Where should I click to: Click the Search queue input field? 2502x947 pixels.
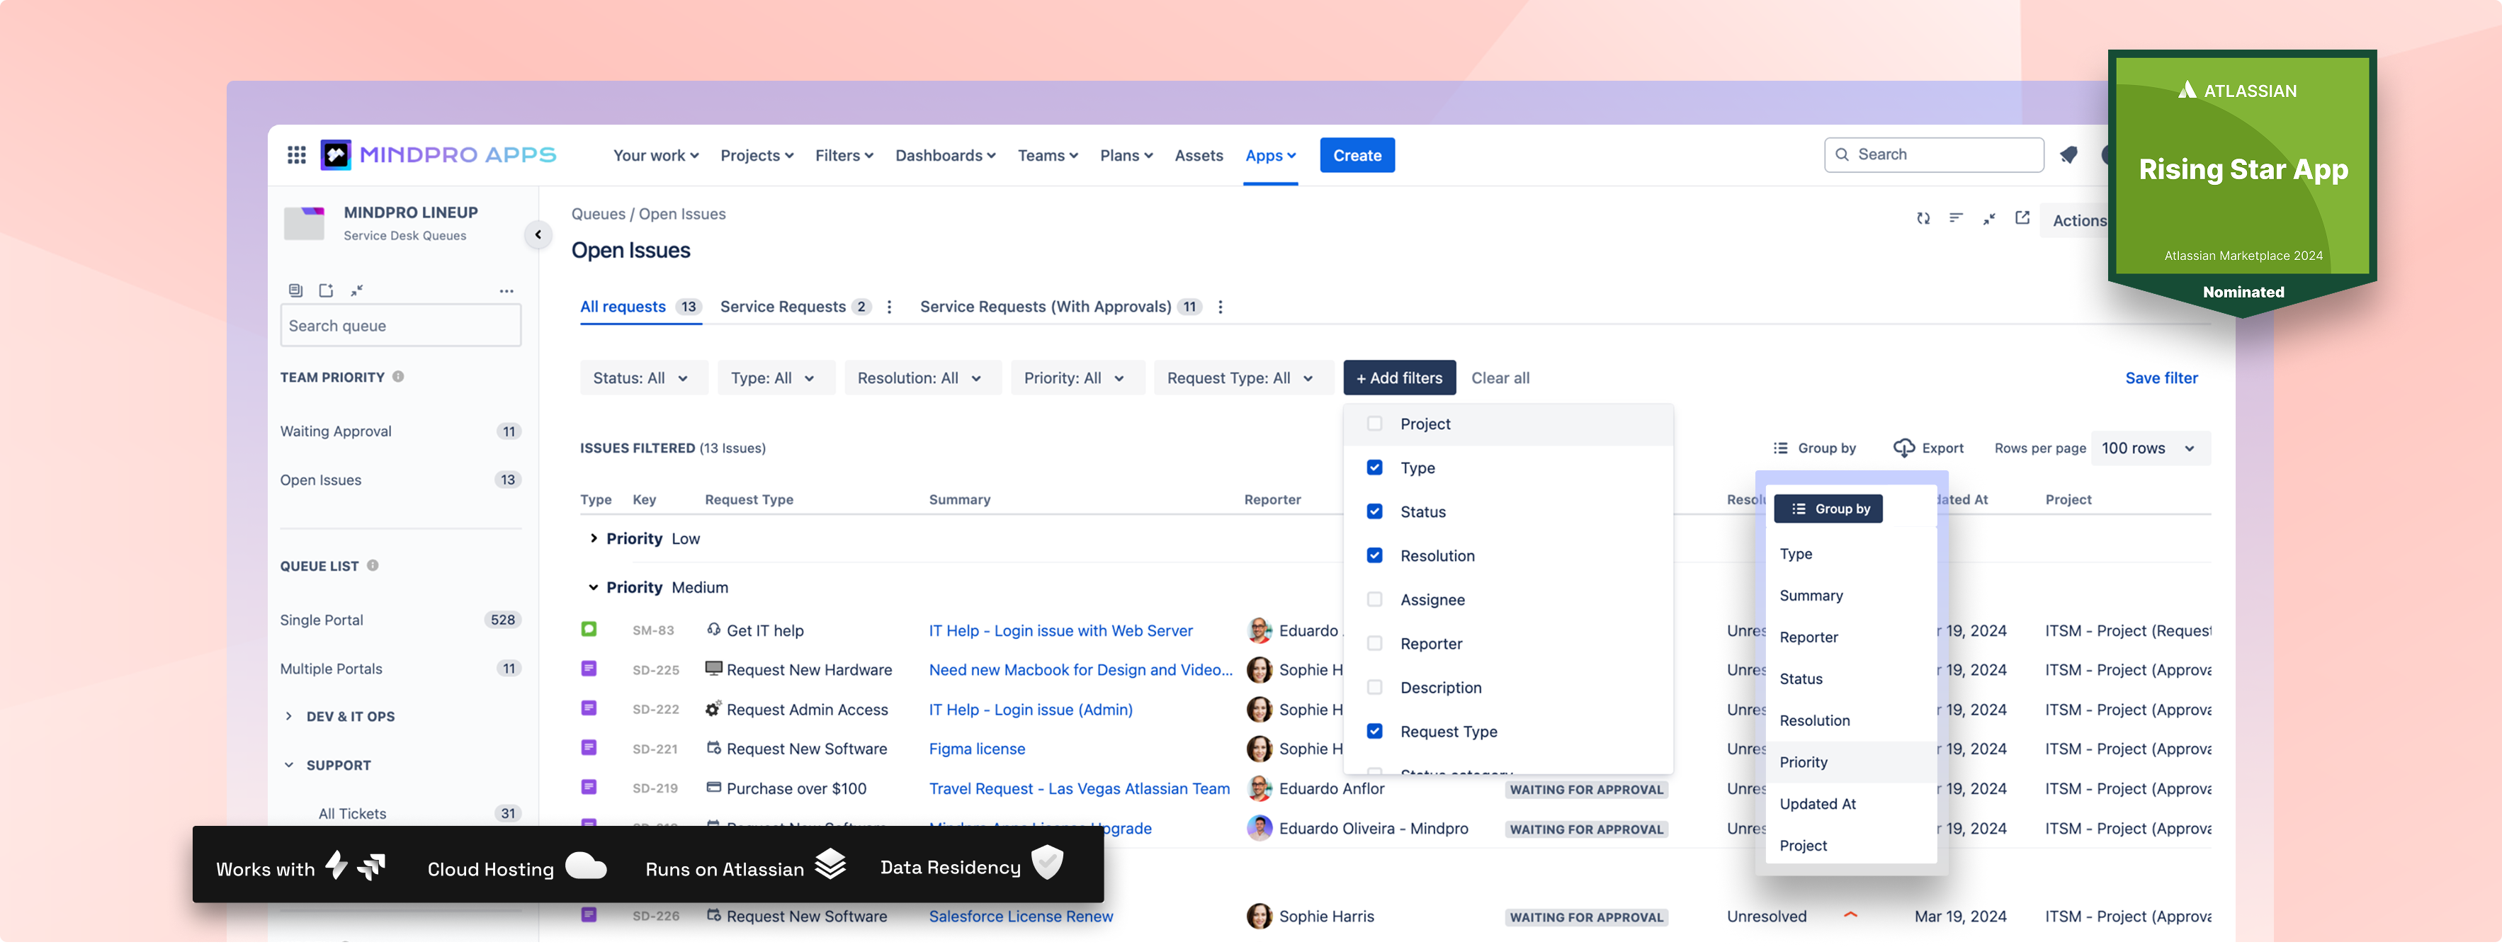click(x=400, y=327)
